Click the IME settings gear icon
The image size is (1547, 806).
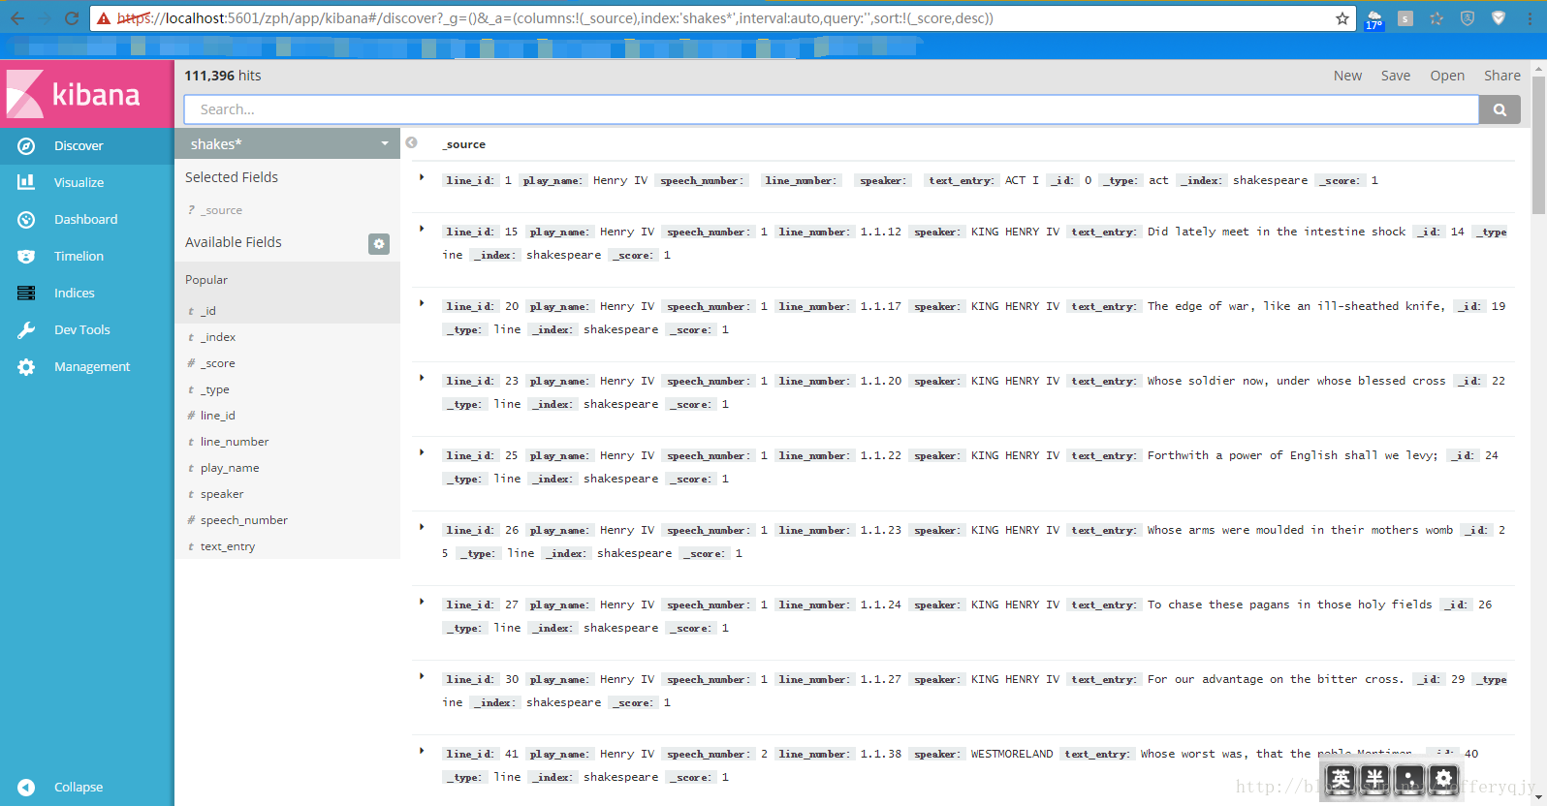coord(1443,778)
